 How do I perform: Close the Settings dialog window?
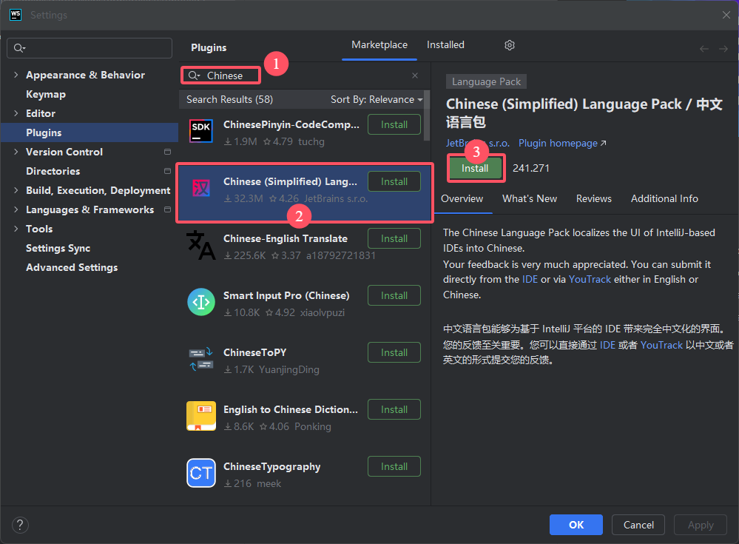pyautogui.click(x=726, y=15)
